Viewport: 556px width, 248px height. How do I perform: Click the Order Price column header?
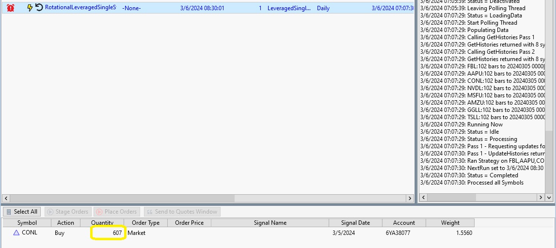point(189,223)
